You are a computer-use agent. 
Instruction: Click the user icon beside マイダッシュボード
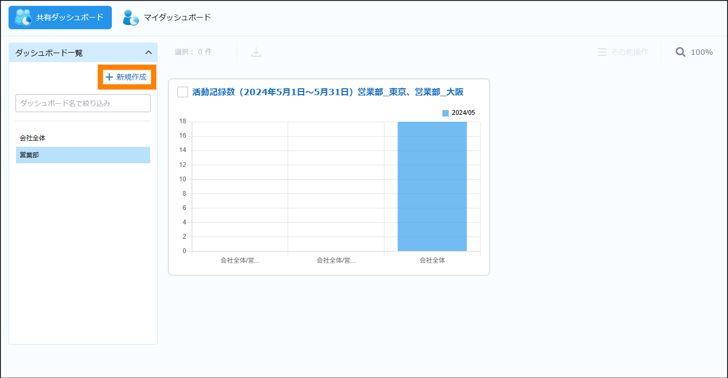coord(130,18)
